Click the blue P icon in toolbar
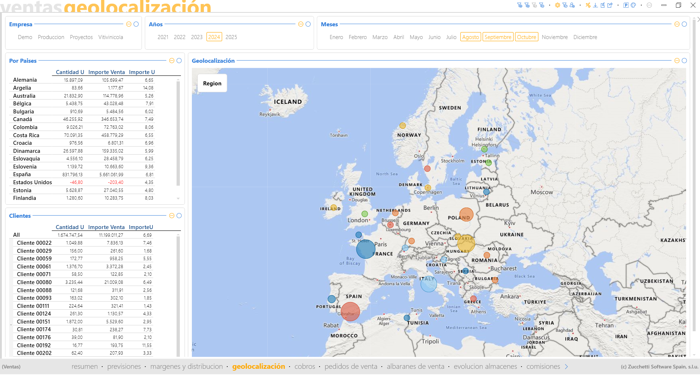Viewport: 700px width, 375px height. [x=626, y=5]
